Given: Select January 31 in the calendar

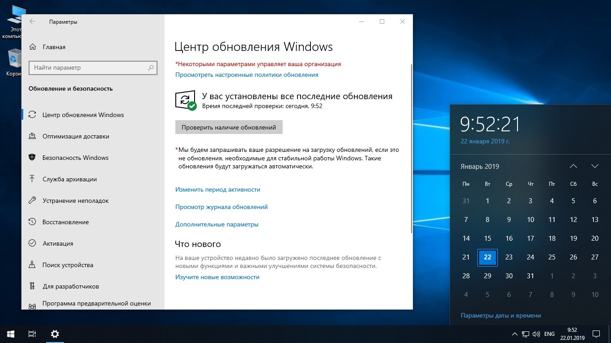Looking at the screenshot, I should [x=530, y=276].
